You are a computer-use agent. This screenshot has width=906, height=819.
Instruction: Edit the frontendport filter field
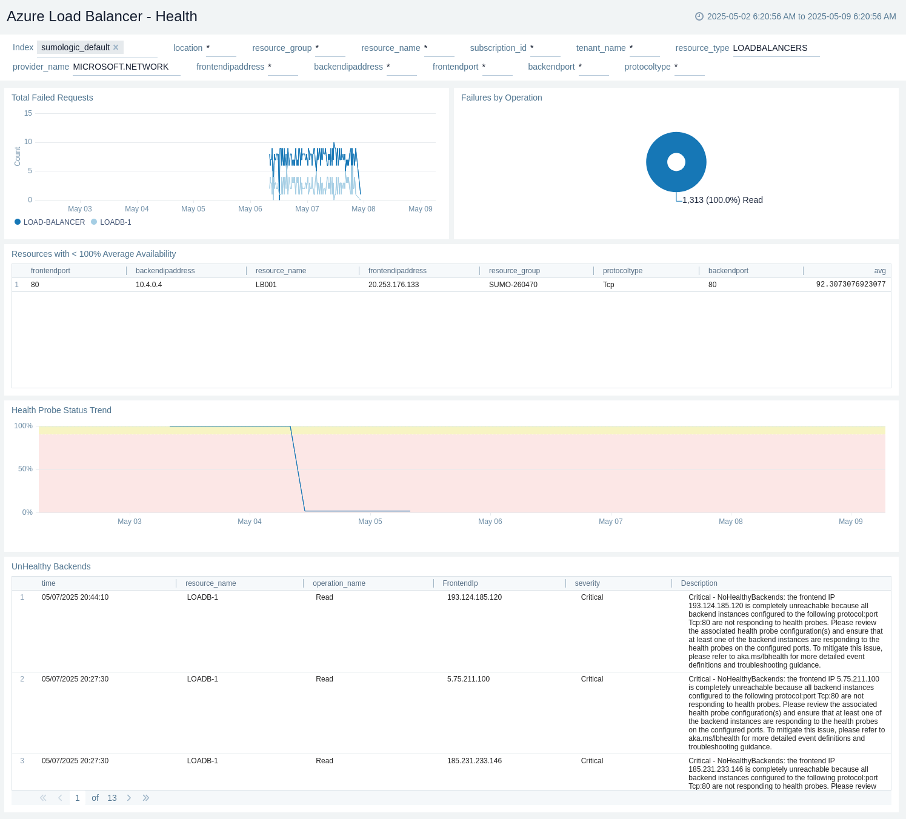pos(498,67)
